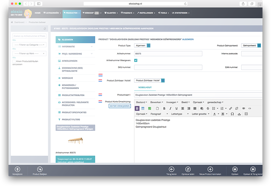Open the Product Type dropdown

pos(142,46)
